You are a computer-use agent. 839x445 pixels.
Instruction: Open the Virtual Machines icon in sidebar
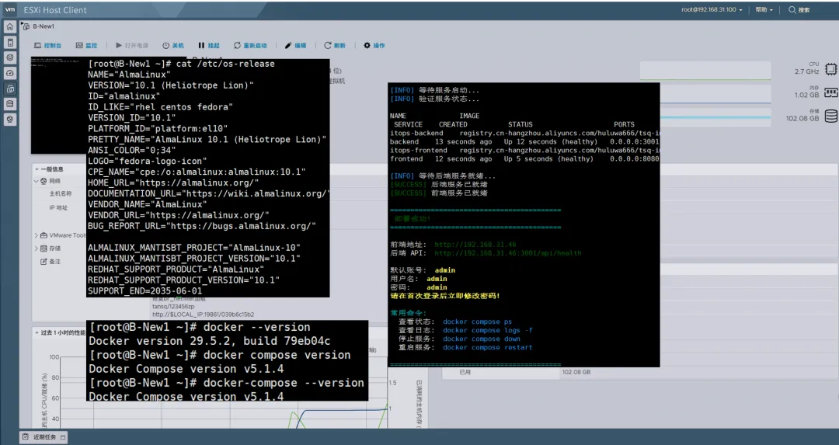(x=9, y=89)
